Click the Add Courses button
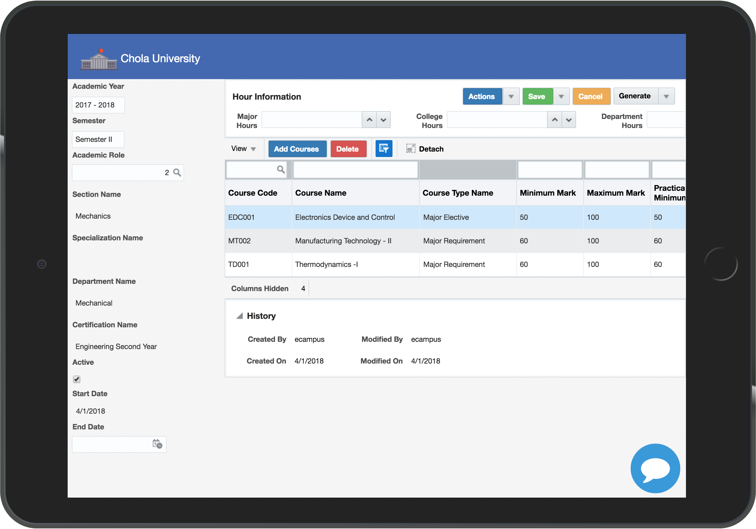The image size is (756, 529). [297, 149]
